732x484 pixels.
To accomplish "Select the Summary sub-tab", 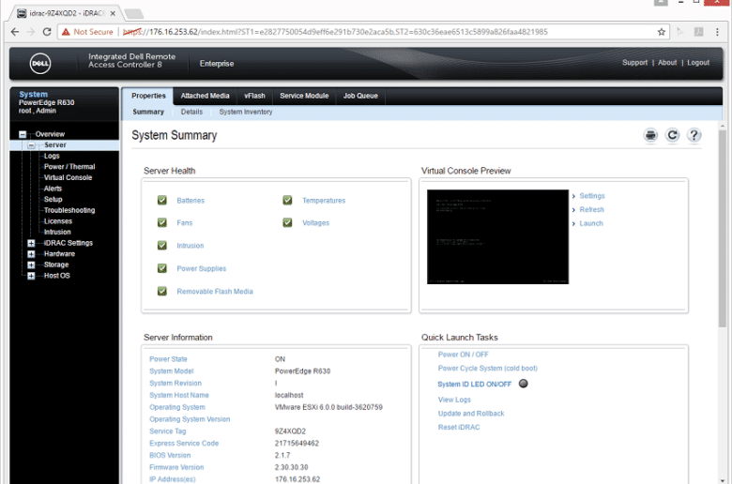I will (148, 112).
